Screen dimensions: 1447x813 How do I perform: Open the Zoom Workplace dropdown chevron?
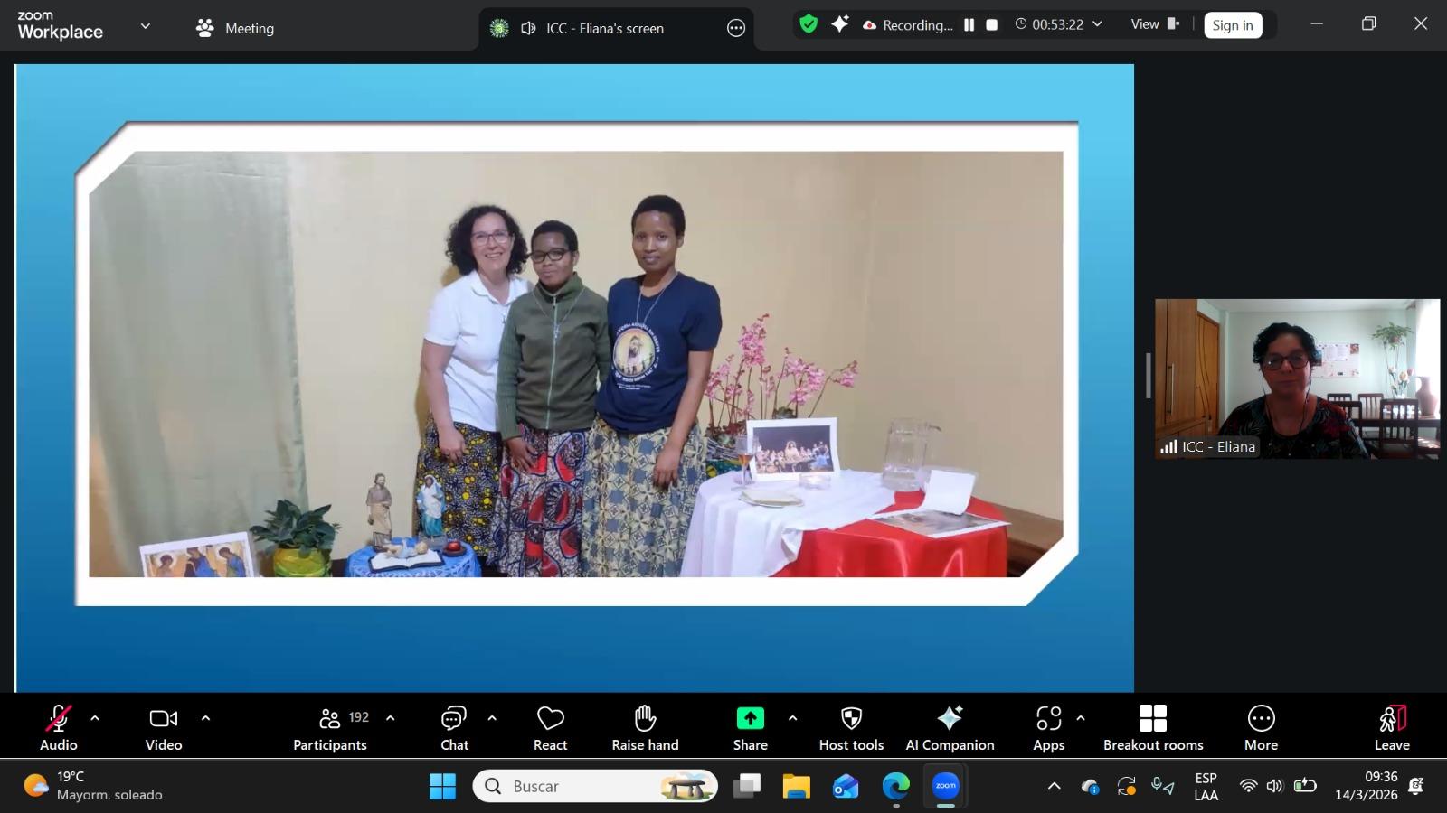tap(145, 26)
